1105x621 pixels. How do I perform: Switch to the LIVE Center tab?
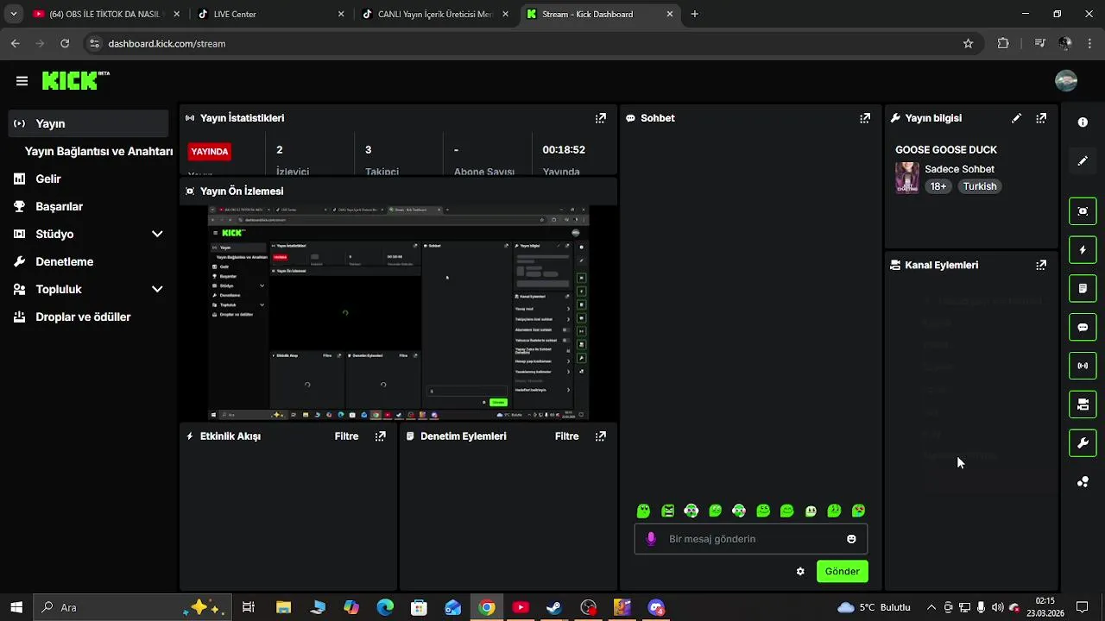269,14
